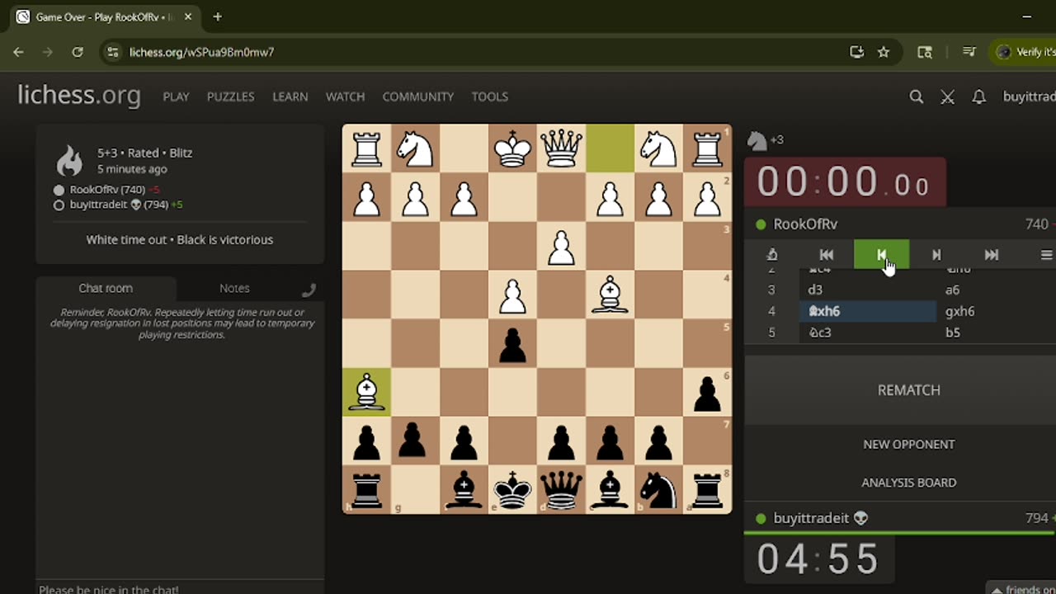Switch to the Chat room tab
This screenshot has width=1056, height=594.
(x=106, y=288)
